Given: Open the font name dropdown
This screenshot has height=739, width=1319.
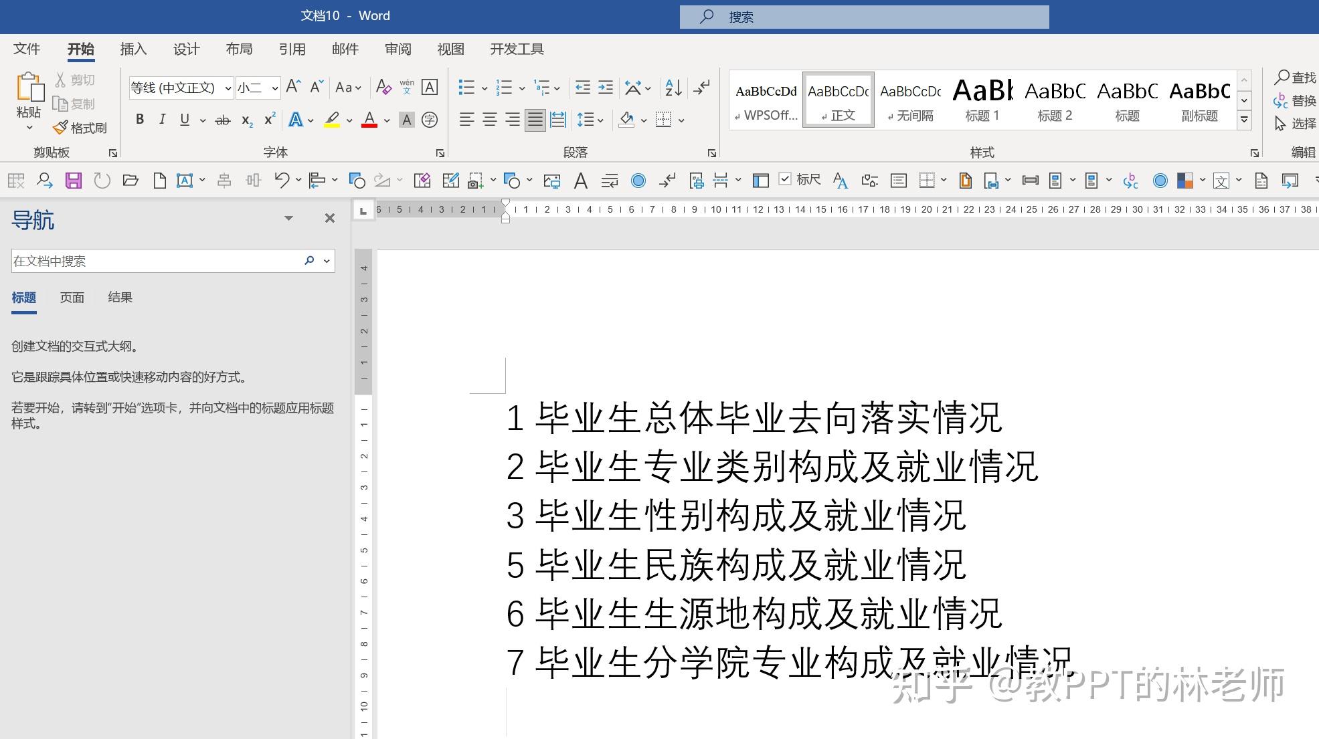Looking at the screenshot, I should point(228,88).
